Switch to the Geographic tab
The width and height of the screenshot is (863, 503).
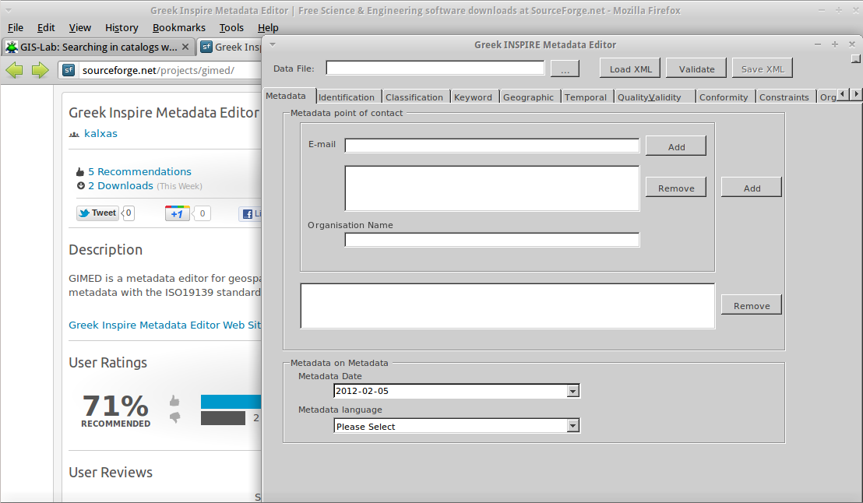point(528,97)
